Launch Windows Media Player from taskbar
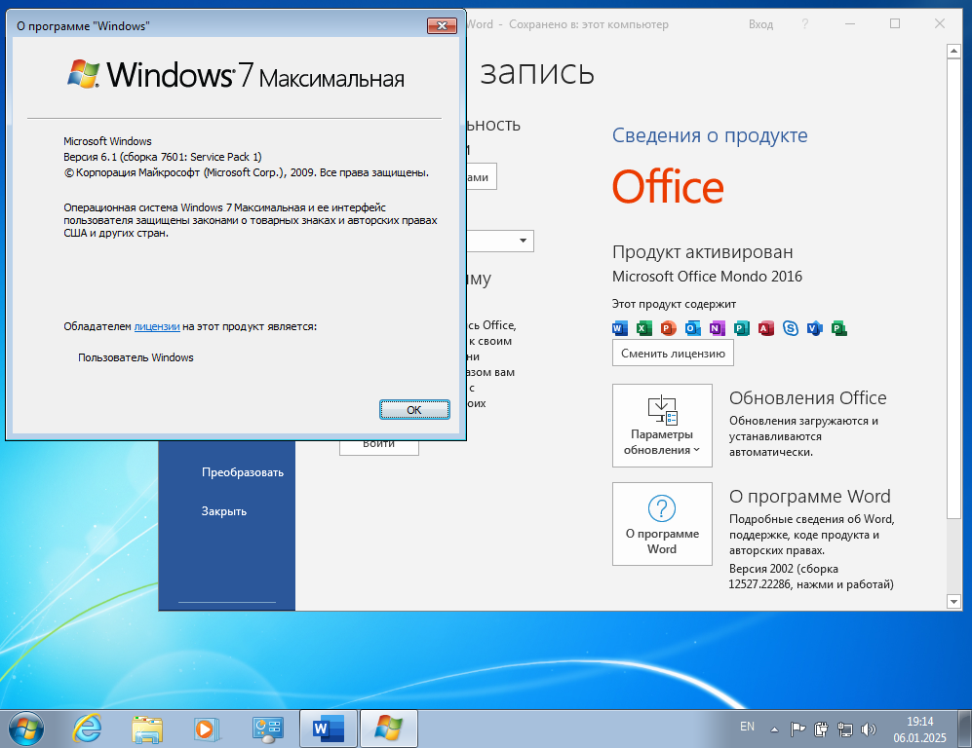The width and height of the screenshot is (972, 748). [207, 729]
